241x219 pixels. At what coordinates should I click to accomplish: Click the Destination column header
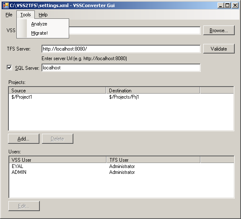pos(153,90)
